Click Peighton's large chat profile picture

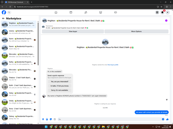tap(105, 42)
